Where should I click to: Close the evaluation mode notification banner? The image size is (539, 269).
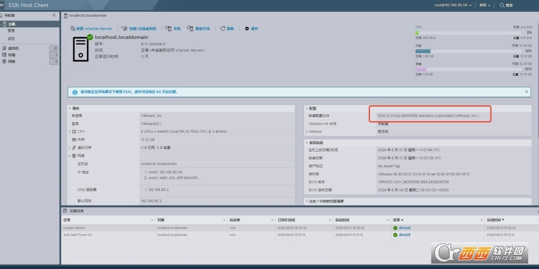coord(526,91)
